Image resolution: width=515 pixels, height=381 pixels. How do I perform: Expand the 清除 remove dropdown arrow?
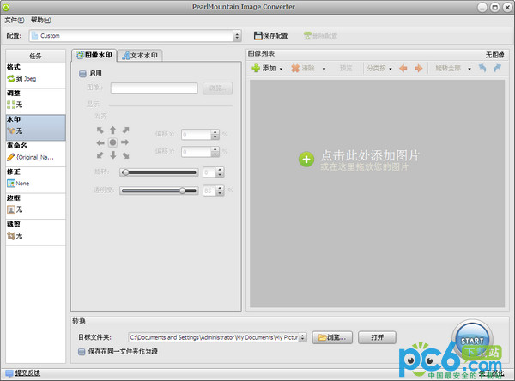[x=324, y=69]
